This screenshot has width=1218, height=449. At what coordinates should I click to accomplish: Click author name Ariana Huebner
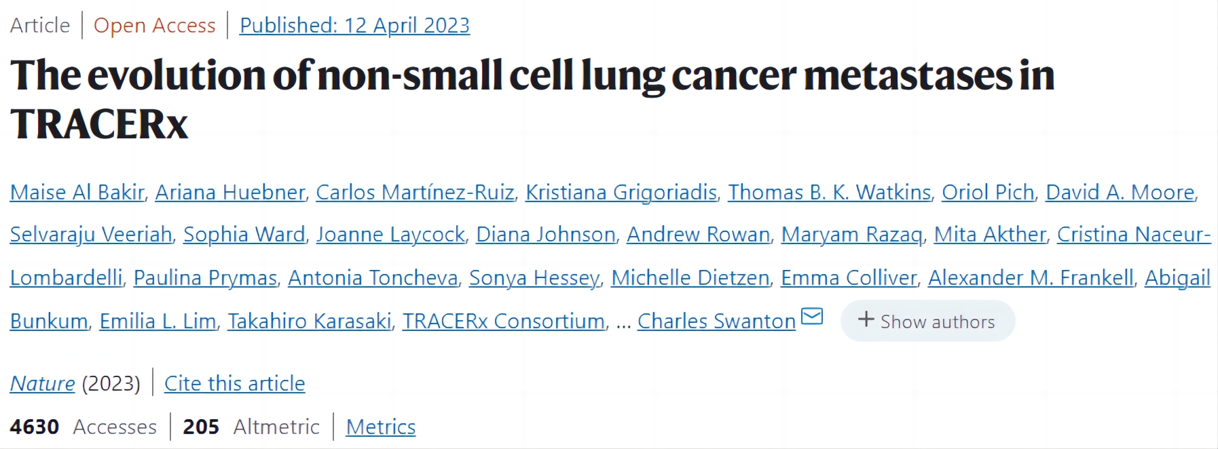pyautogui.click(x=230, y=193)
